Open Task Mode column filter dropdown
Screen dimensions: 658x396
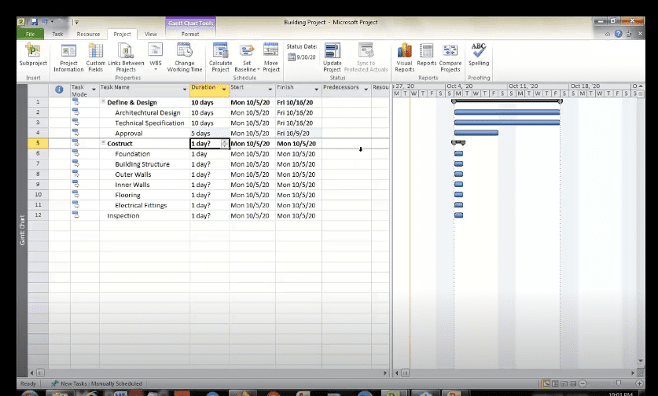click(94, 90)
